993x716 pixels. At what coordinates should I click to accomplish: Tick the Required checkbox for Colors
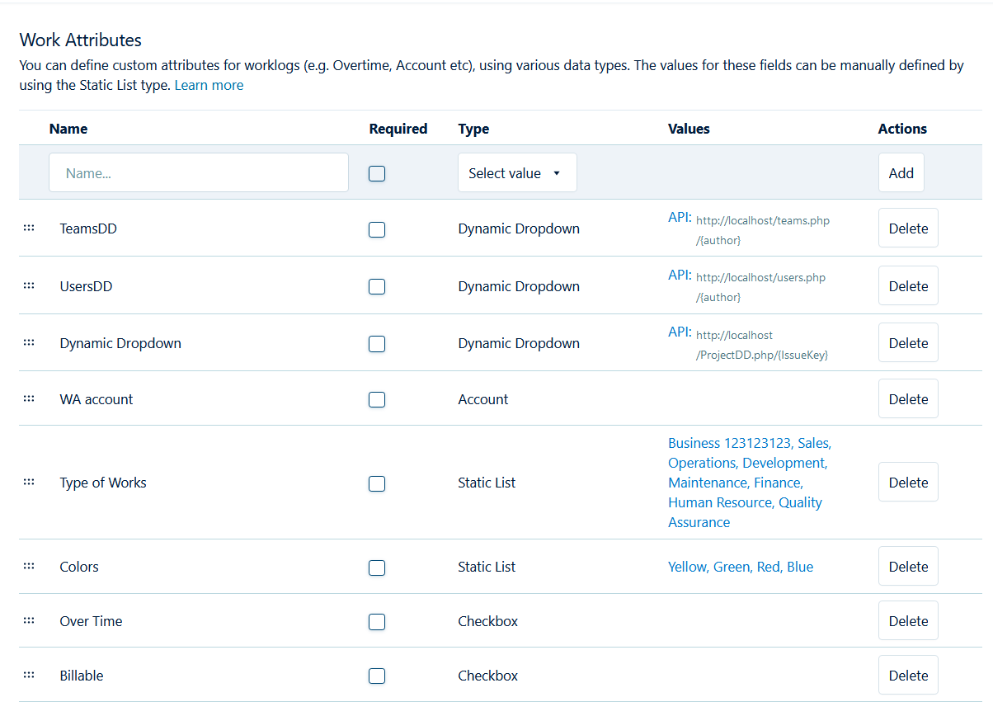(377, 568)
